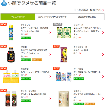Open モラえる商品一覧はこちら link

88,10
